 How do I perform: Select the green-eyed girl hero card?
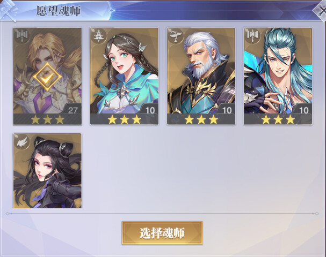tap(124, 76)
